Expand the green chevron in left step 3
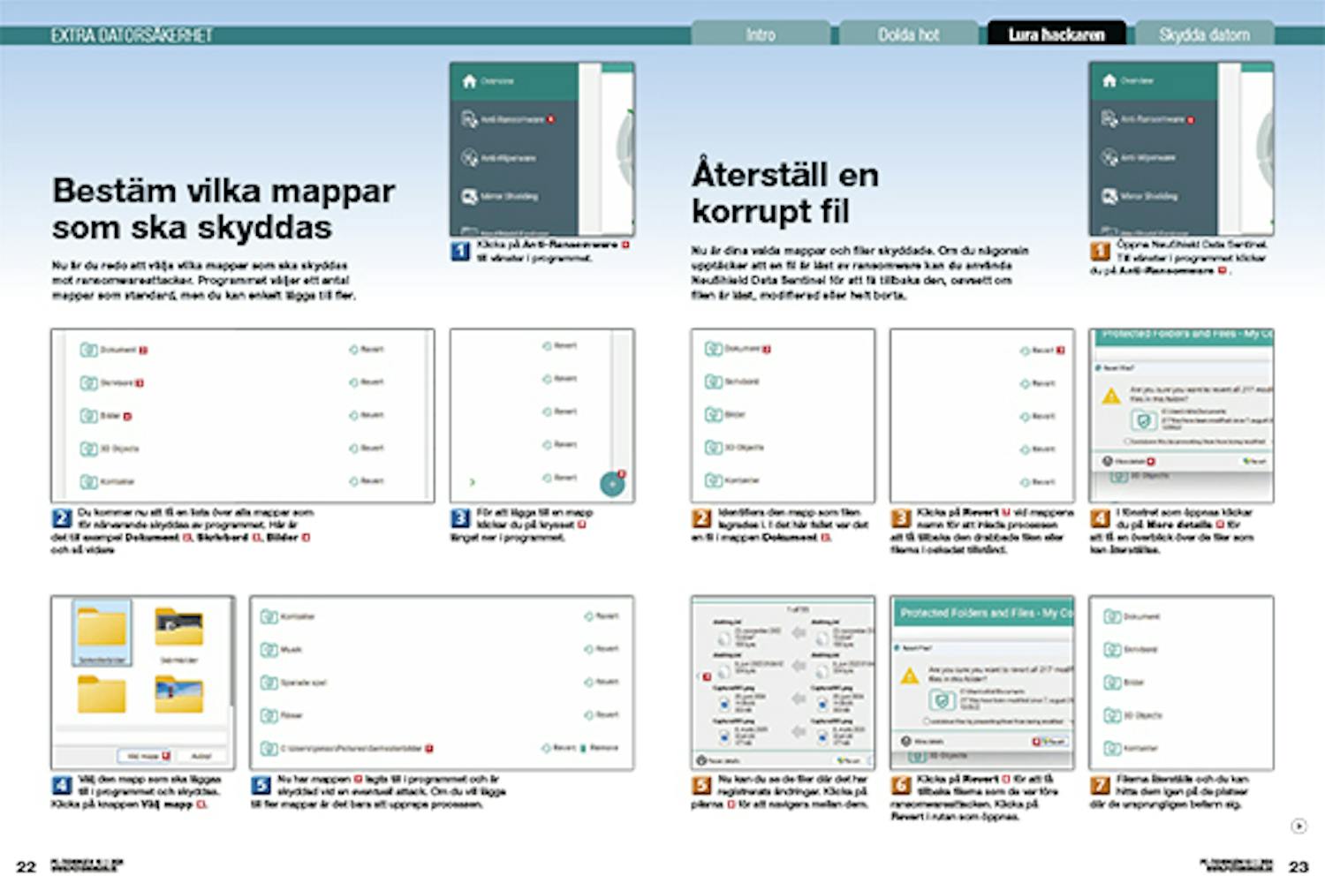Viewport: 1325px width, 891px height. click(x=472, y=482)
